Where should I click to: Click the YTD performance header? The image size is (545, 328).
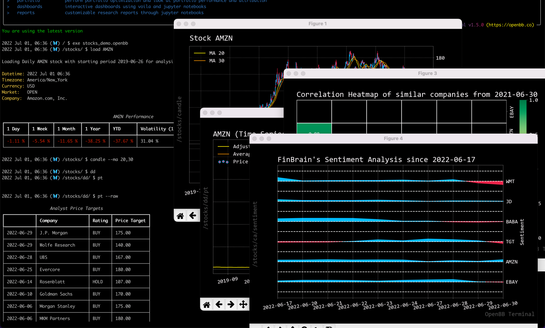point(123,129)
